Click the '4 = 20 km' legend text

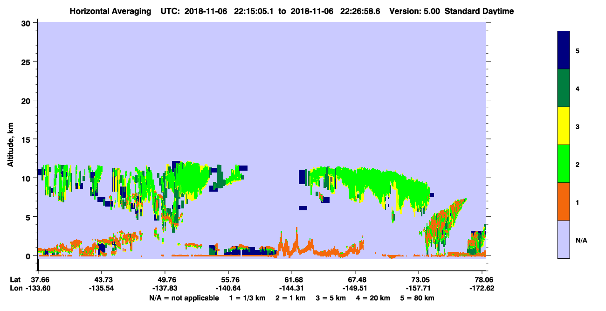[x=373, y=298]
